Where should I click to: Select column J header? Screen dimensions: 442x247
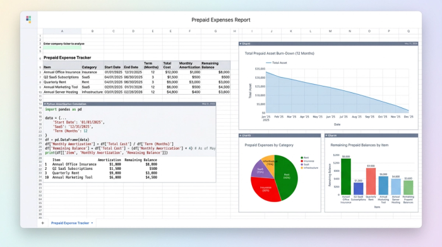pos(272,31)
